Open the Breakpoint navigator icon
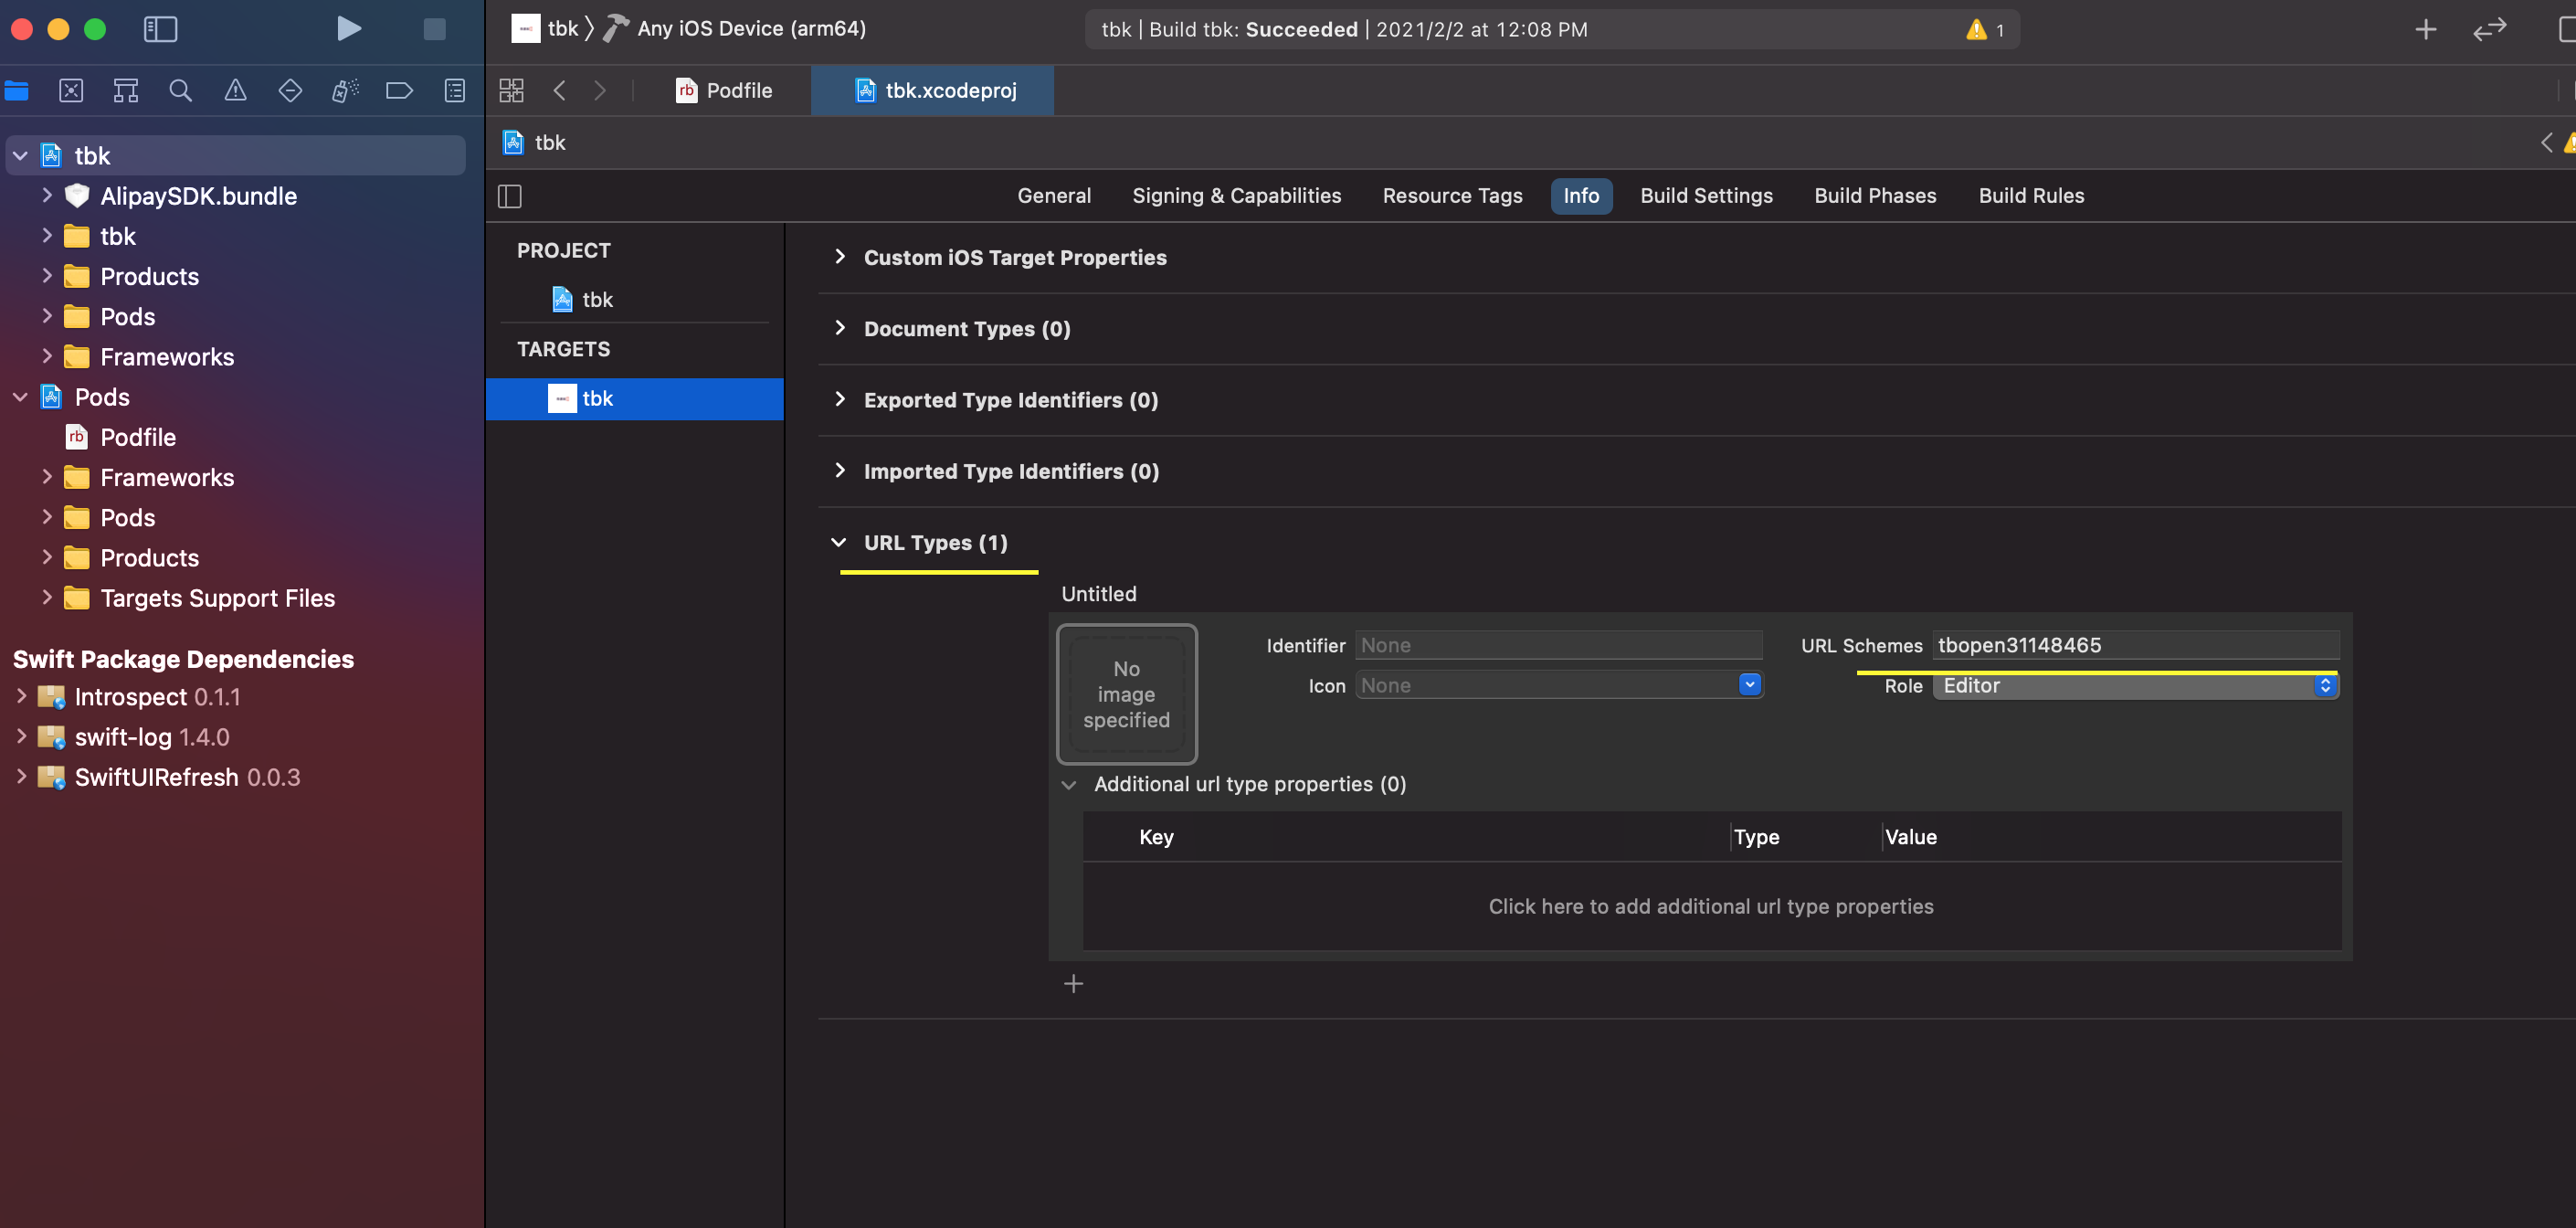The width and height of the screenshot is (2576, 1228). pyautogui.click(x=399, y=91)
